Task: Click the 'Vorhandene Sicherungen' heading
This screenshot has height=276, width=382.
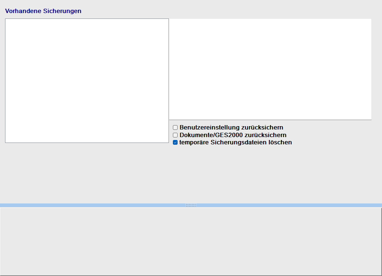Action: [43, 11]
